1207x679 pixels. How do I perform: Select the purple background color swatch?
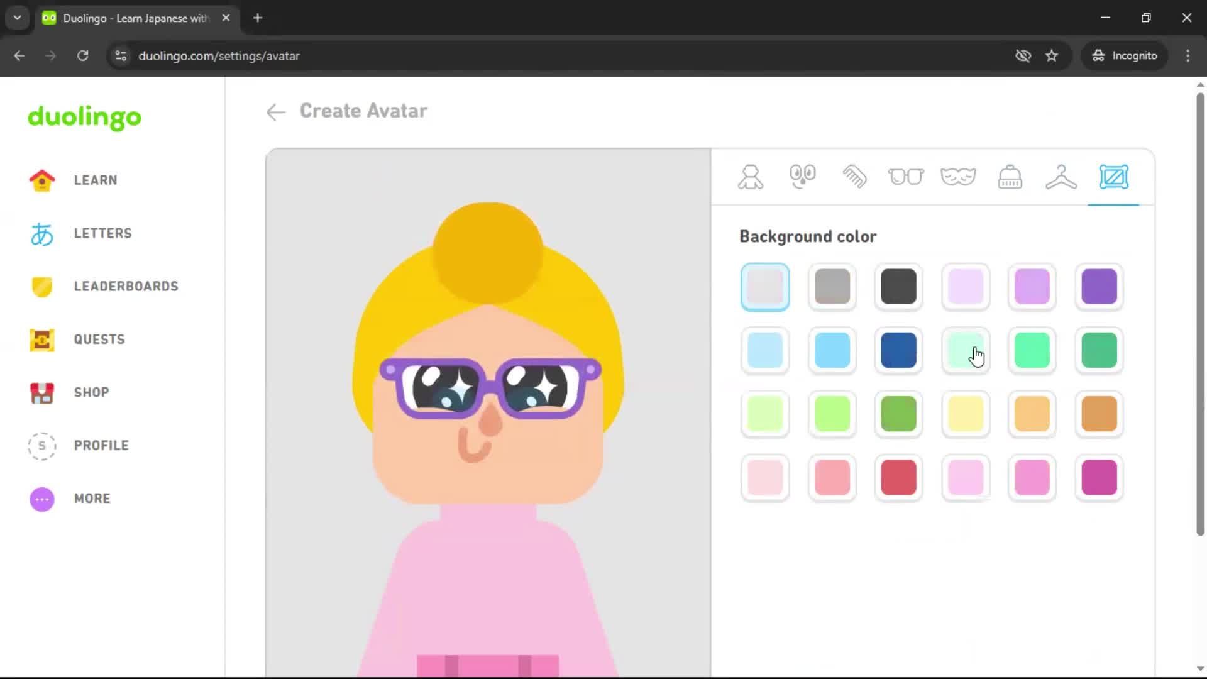coord(1099,287)
